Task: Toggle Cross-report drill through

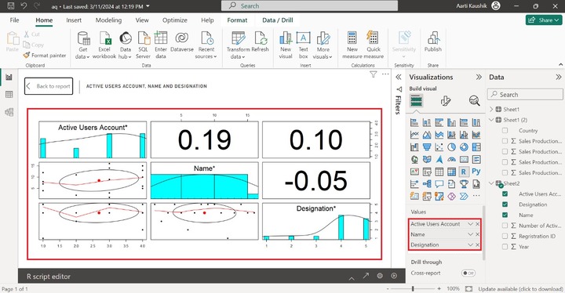Action: tap(468, 273)
